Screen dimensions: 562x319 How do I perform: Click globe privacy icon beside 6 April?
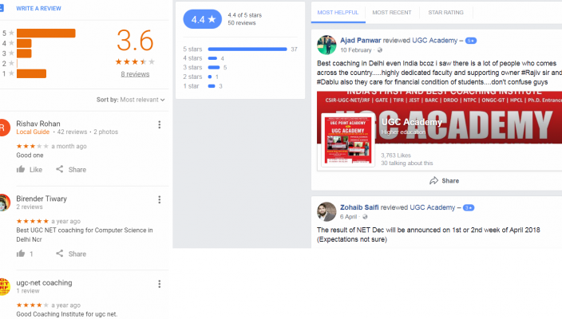coord(365,217)
